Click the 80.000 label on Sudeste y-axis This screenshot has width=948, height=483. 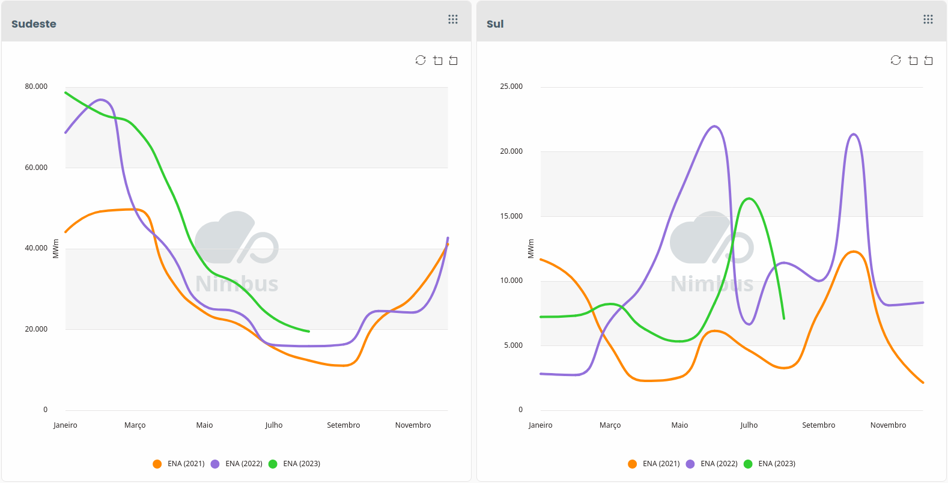[x=36, y=87]
